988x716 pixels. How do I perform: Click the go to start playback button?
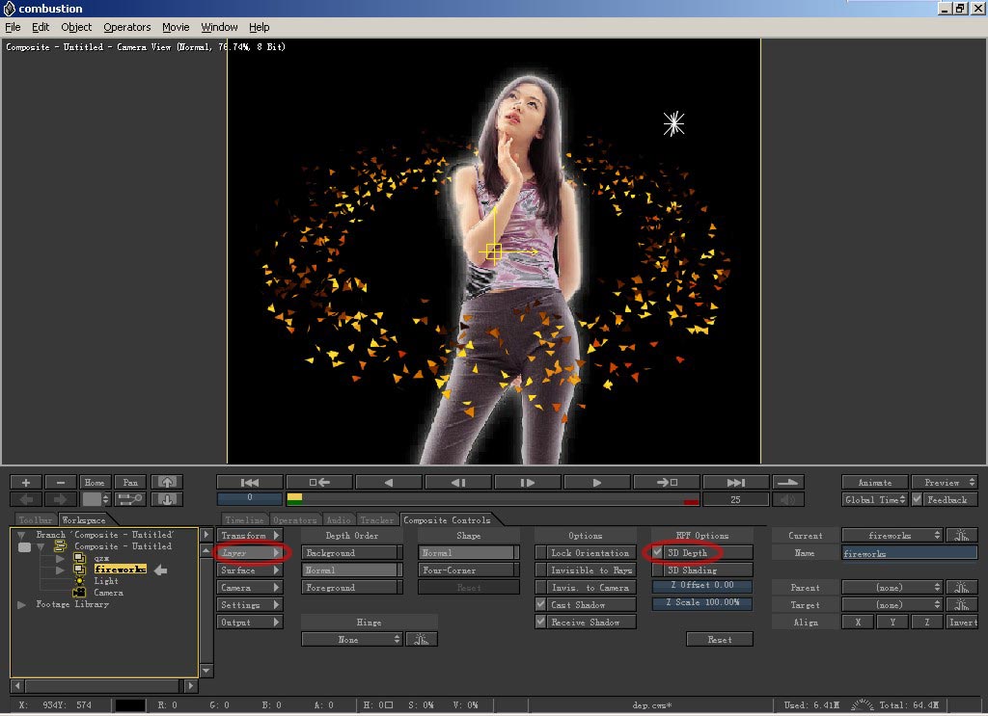pyautogui.click(x=250, y=482)
